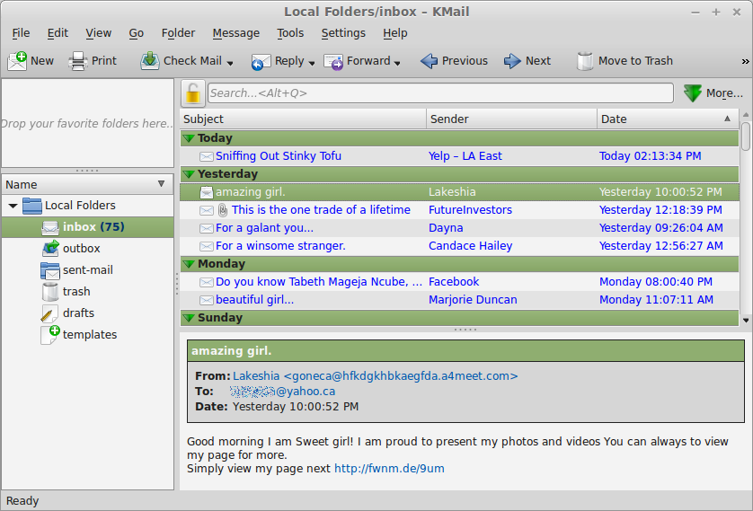
Task: Sort messages by Date column
Action: pos(668,119)
